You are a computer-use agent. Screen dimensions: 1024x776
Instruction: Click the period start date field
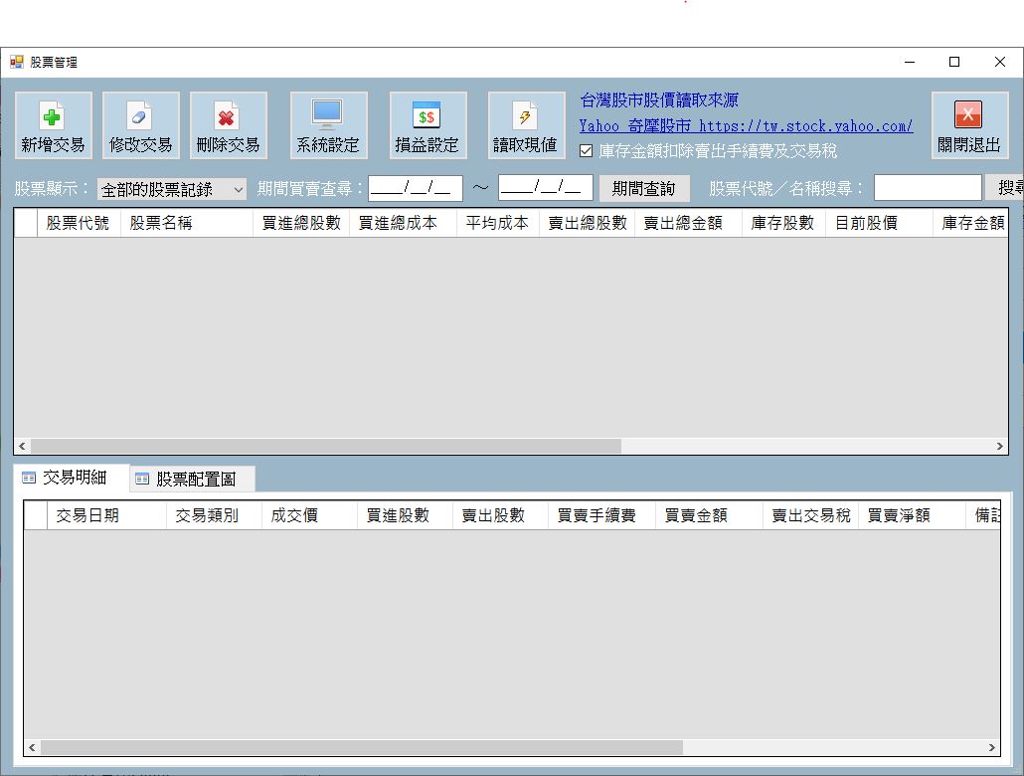coord(416,188)
